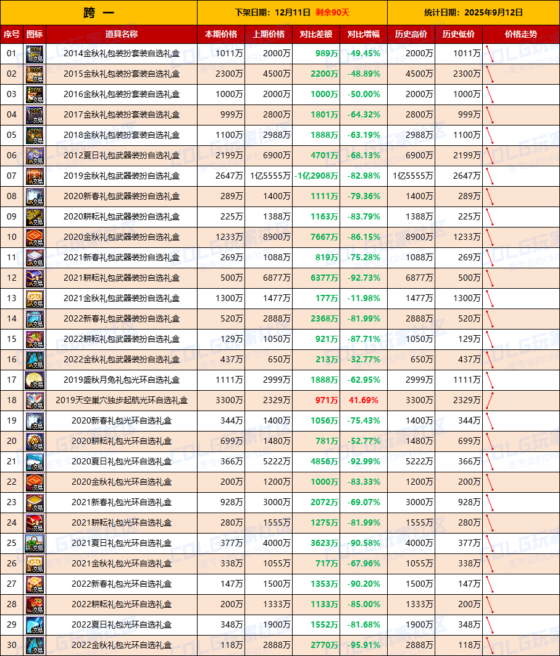This screenshot has height=656, width=560.
Task: Click the 2017 package icon in row 04
Action: tap(35, 115)
